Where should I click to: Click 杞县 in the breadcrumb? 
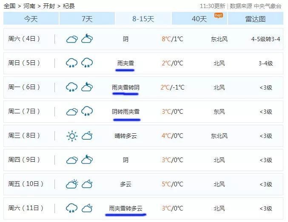pyautogui.click(x=68, y=6)
